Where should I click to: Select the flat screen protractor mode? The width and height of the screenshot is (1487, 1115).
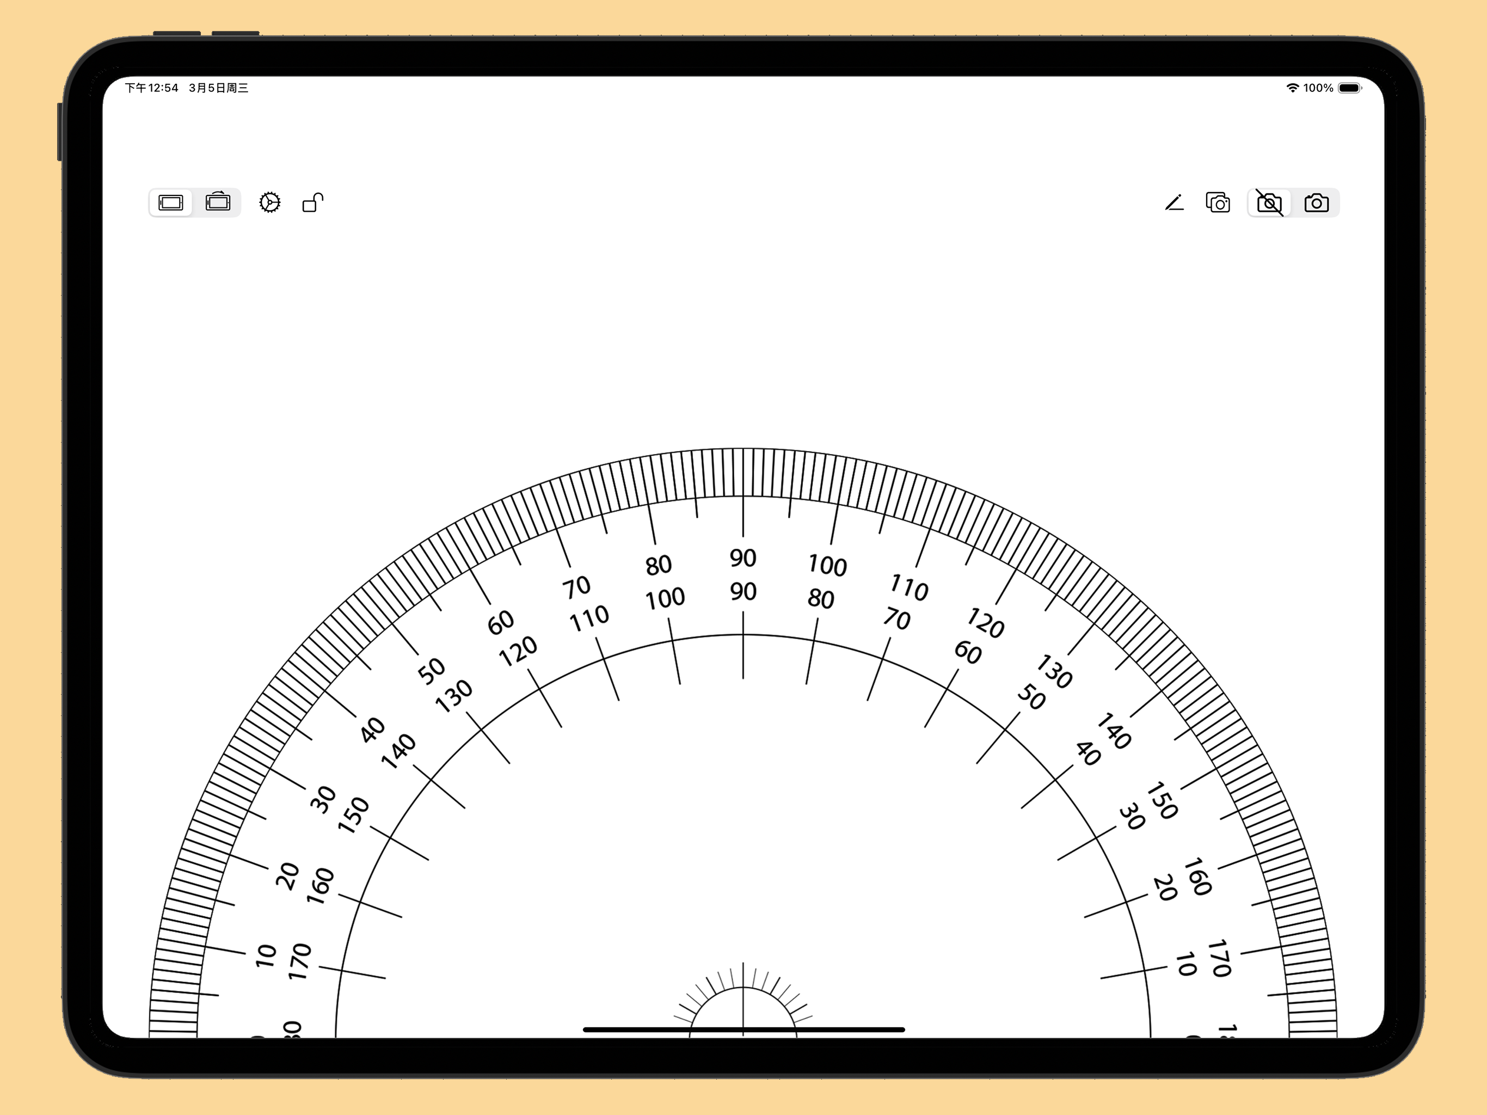171,203
